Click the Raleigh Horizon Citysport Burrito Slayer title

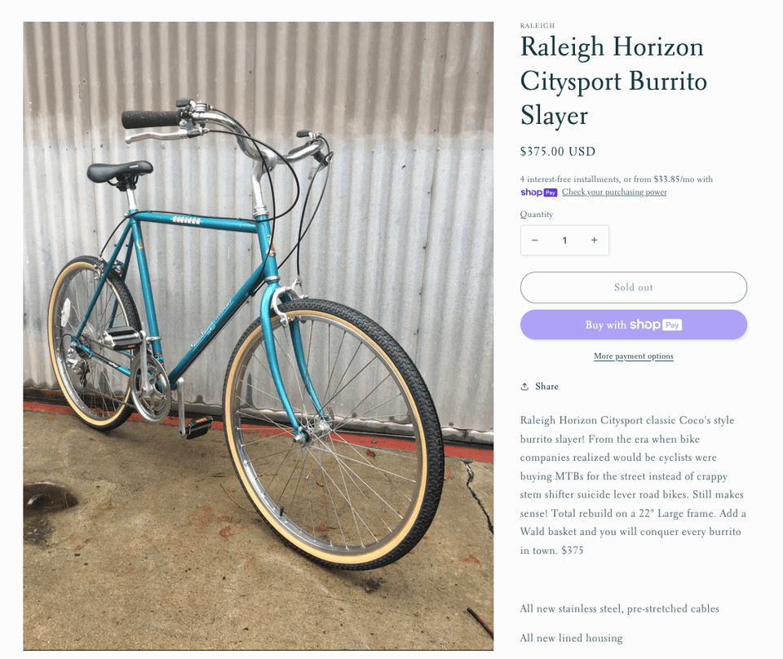[613, 81]
